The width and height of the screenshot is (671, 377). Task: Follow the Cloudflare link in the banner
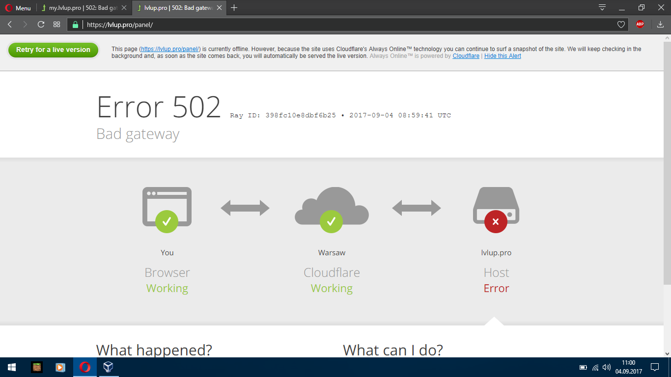pos(466,56)
